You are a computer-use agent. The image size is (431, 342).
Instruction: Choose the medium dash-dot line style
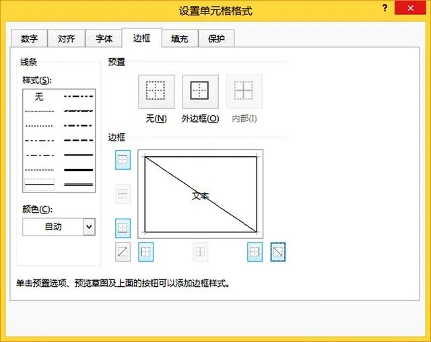pos(79,126)
